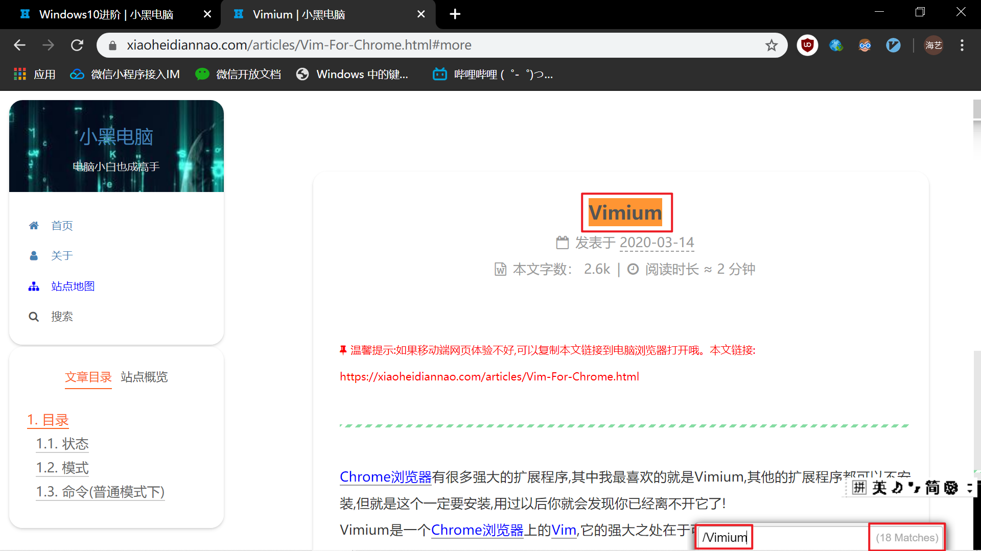
Task: Bookmark this page via the star icon
Action: click(772, 45)
